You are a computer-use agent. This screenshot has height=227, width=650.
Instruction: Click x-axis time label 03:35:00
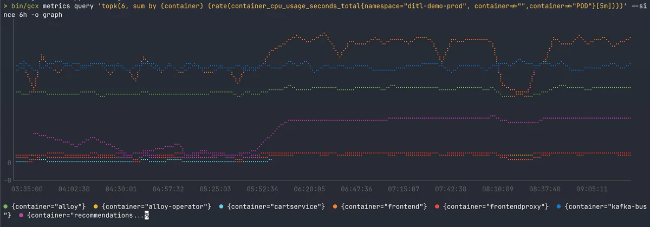27,189
